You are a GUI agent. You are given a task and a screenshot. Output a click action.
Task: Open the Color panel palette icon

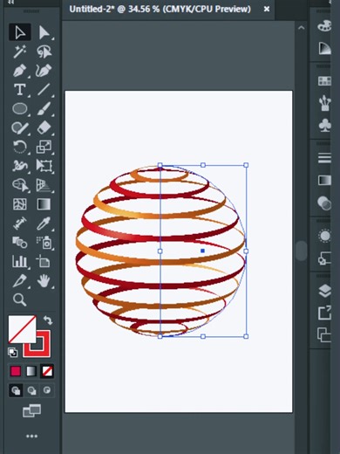coord(324,25)
